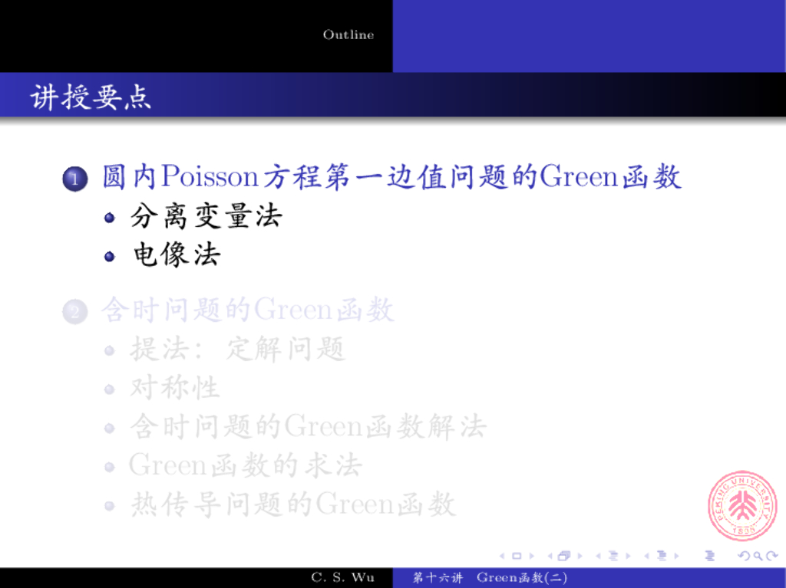The width and height of the screenshot is (786, 588).
Task: Click the section navigation icon
Action: [662, 556]
